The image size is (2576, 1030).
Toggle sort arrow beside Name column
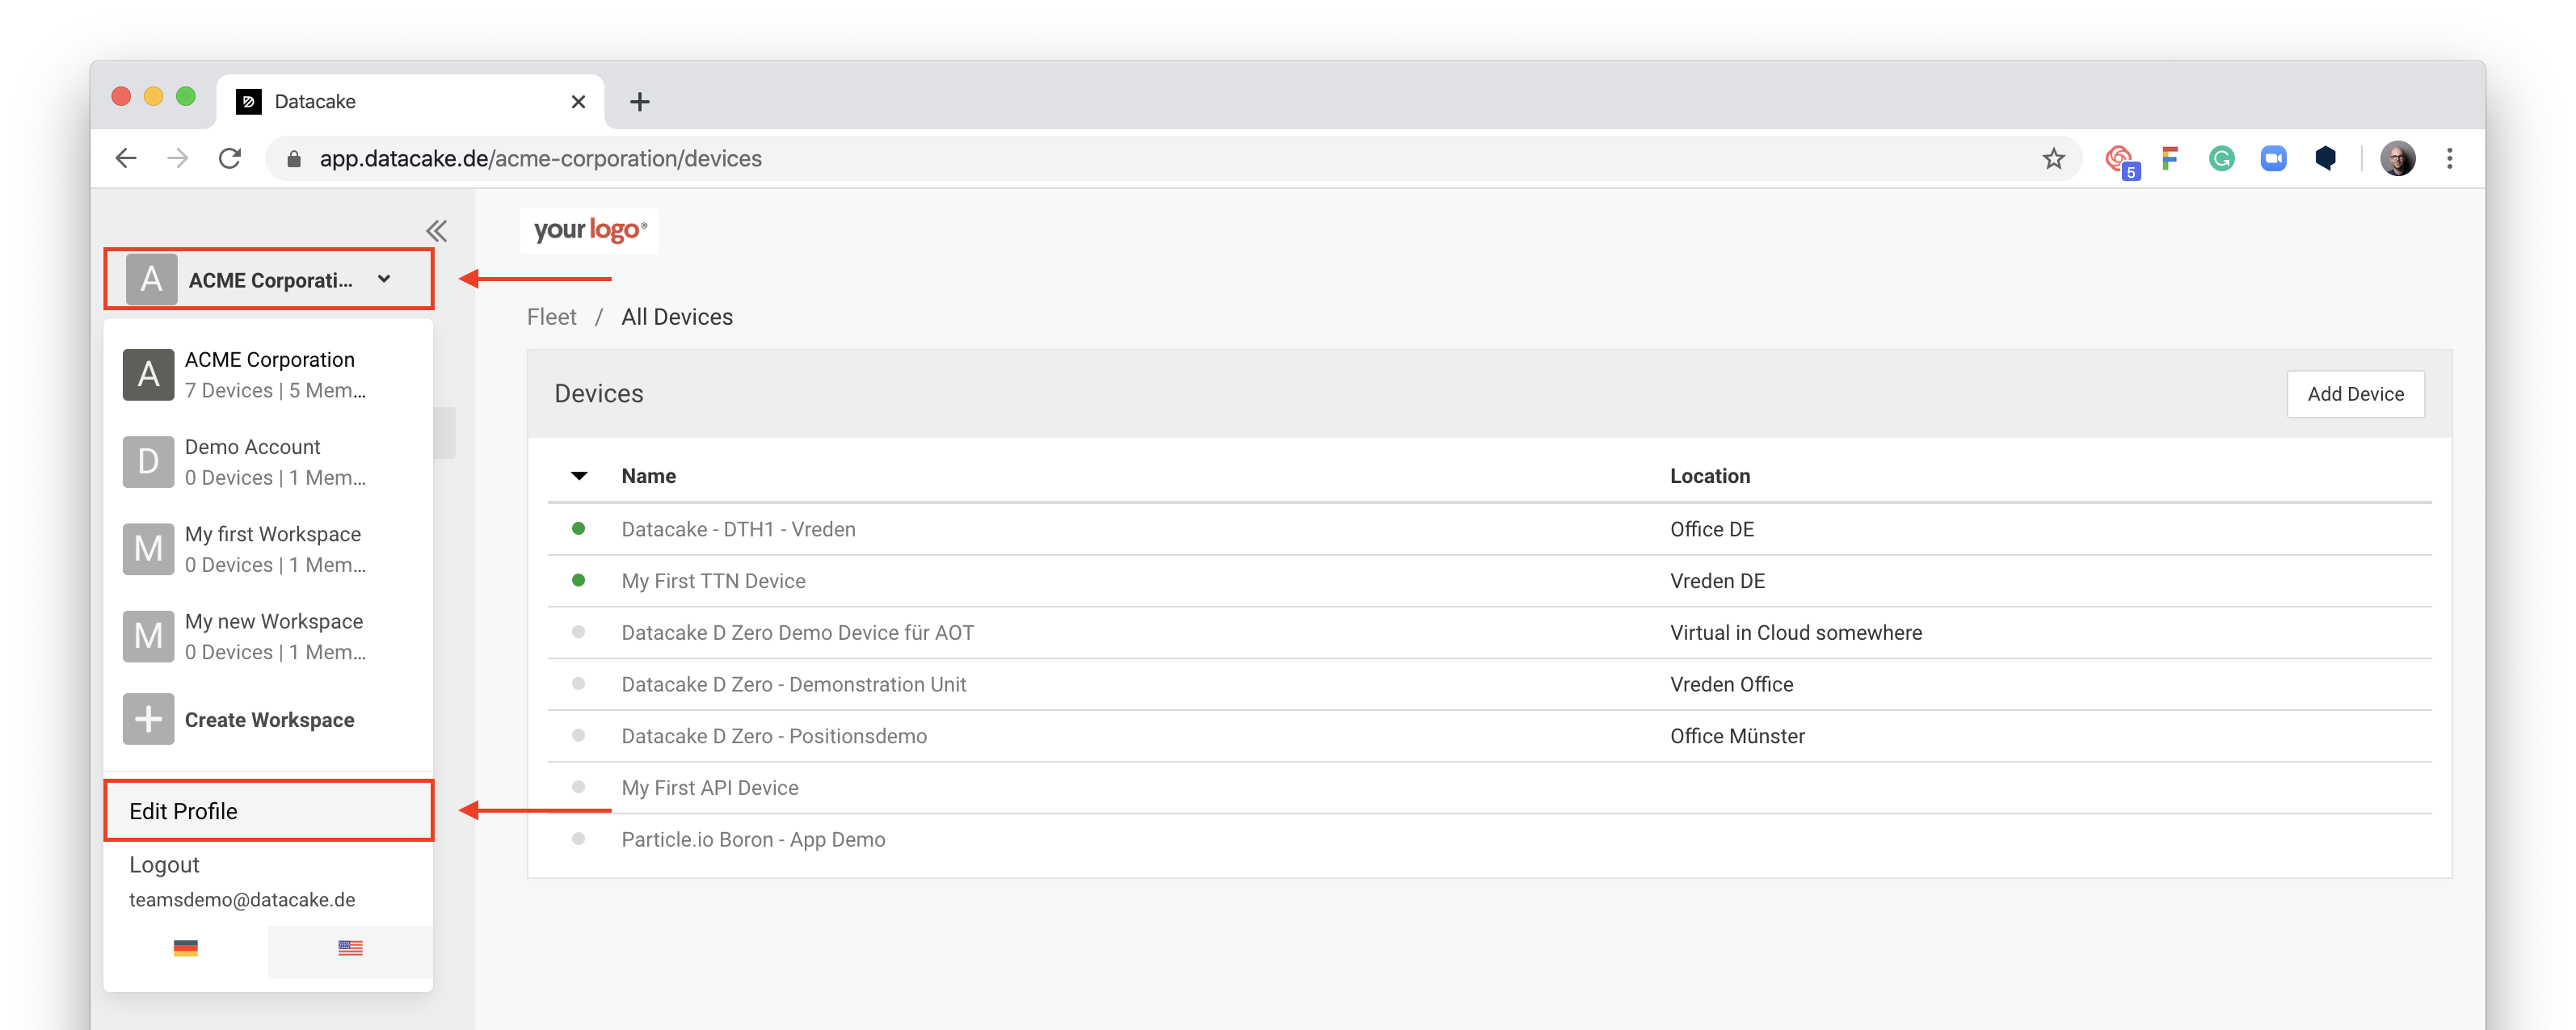pos(579,476)
